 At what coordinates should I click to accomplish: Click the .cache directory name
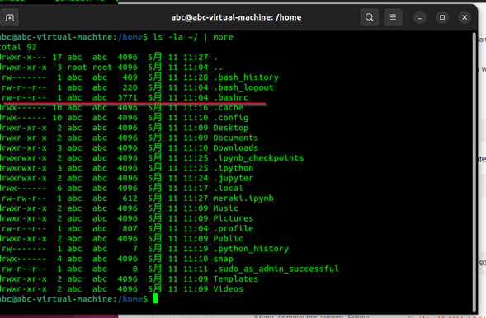pyautogui.click(x=229, y=108)
